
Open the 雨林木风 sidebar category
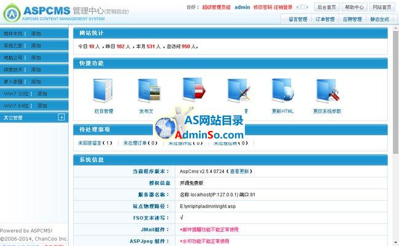tap(14, 34)
